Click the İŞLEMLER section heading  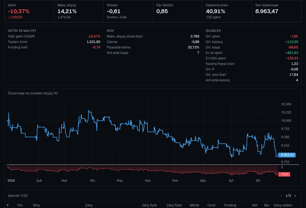point(213,31)
